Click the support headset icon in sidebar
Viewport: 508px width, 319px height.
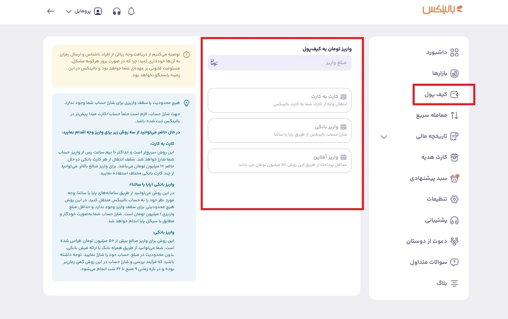coord(454,220)
